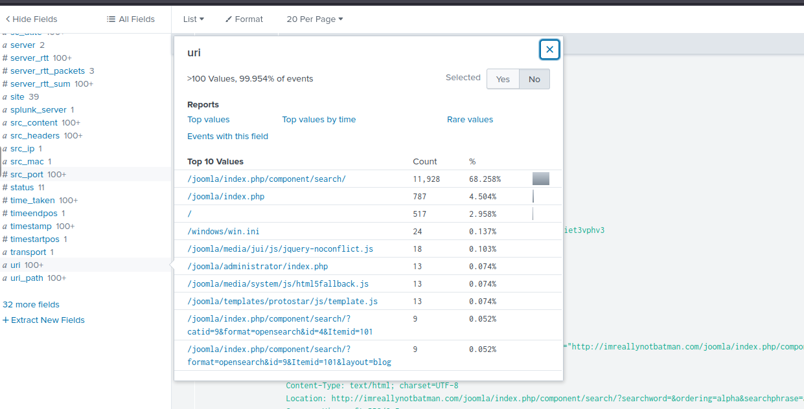The width and height of the screenshot is (804, 409).
Task: Click the 0.103% percentage
Action: click(483, 249)
